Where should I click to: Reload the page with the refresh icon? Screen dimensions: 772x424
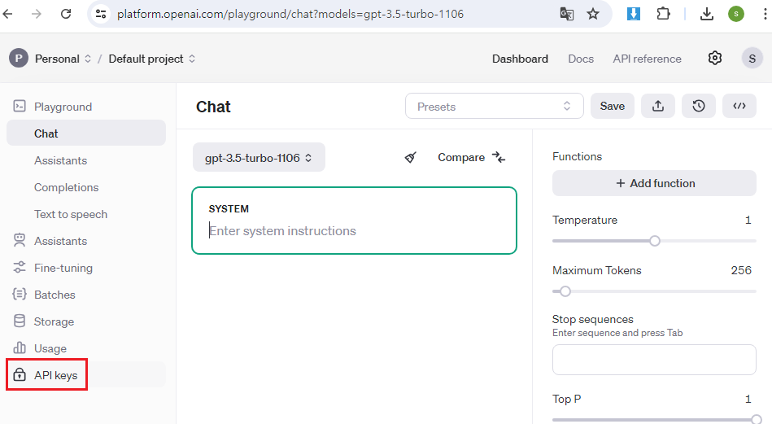66,14
